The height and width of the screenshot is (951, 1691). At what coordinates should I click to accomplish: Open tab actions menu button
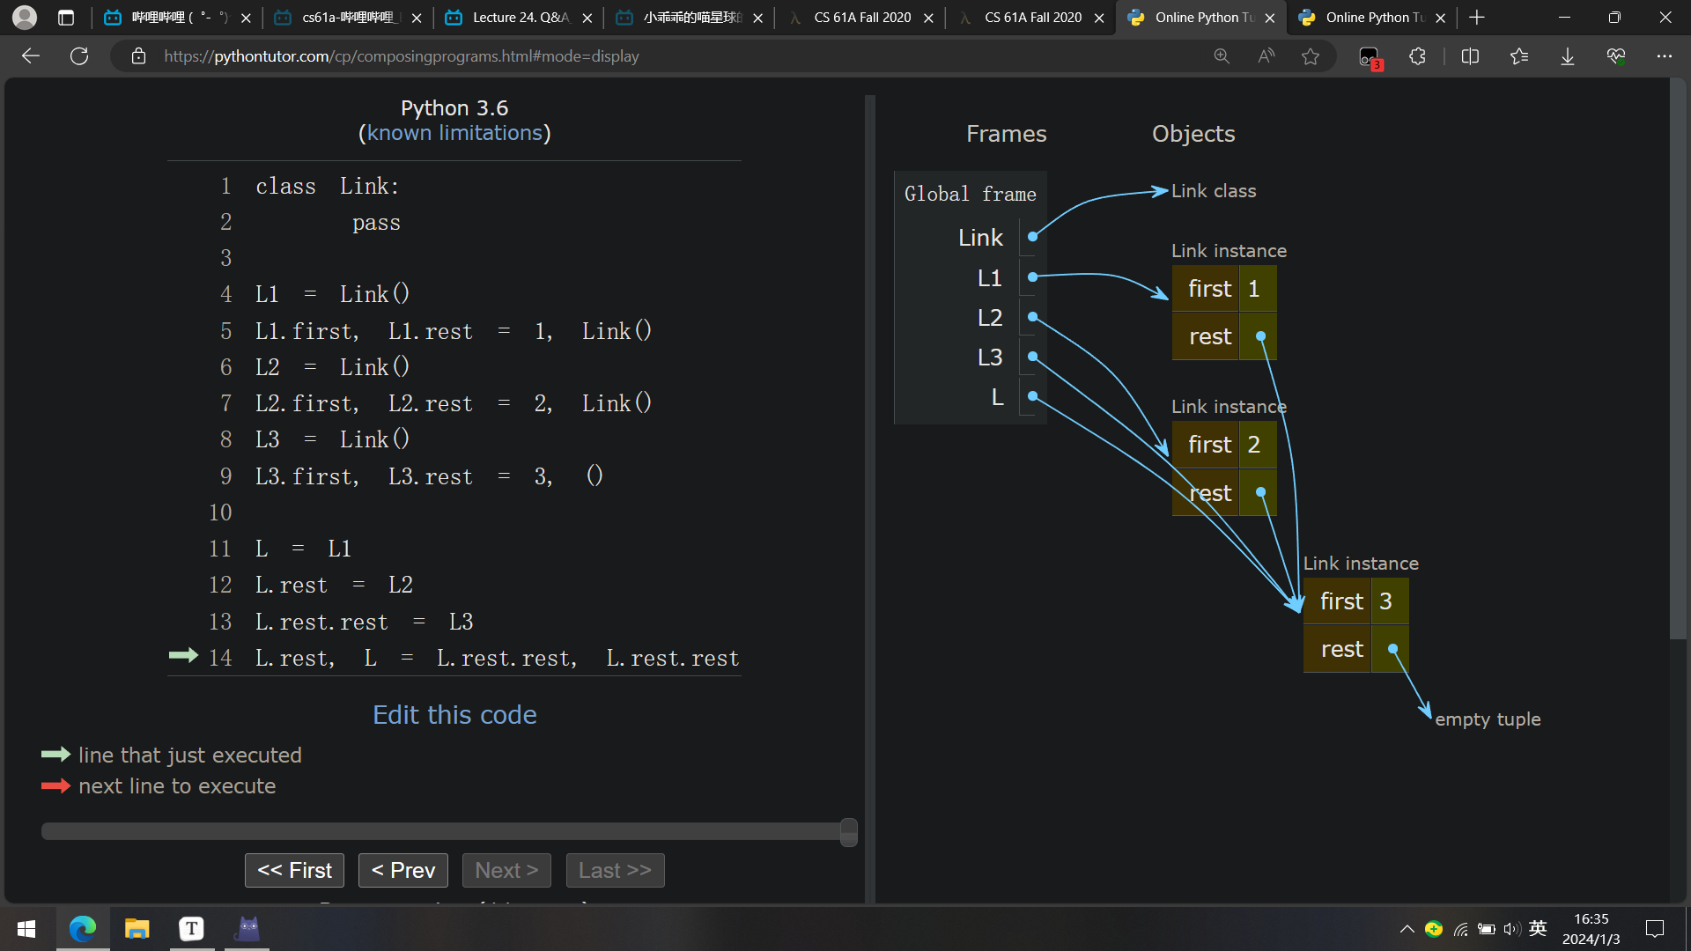click(66, 18)
